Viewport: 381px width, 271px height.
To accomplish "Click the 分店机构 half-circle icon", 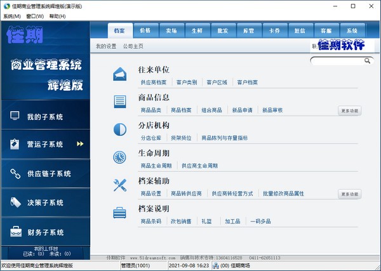I will [119, 129].
